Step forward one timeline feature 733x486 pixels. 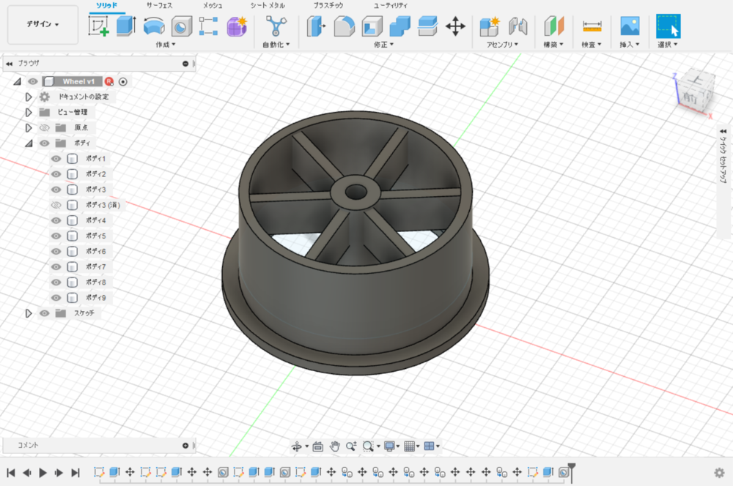point(59,473)
